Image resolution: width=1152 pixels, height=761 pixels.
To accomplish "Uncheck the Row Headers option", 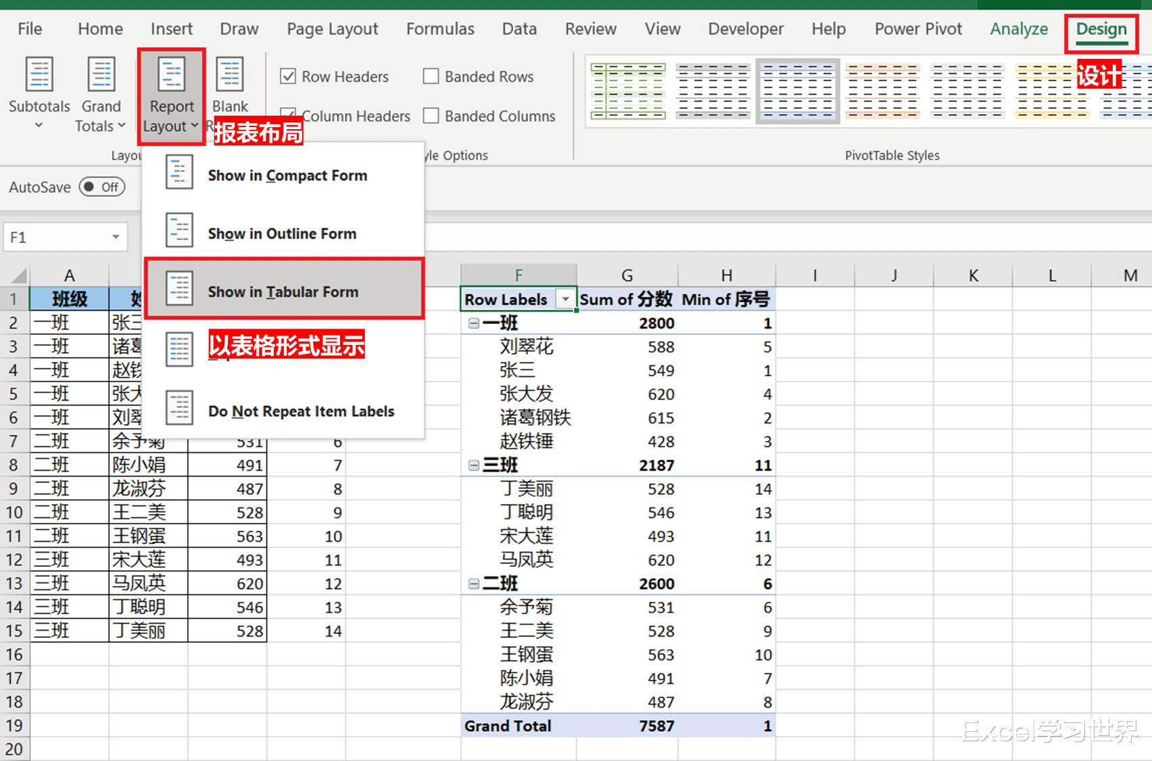I will click(x=289, y=76).
